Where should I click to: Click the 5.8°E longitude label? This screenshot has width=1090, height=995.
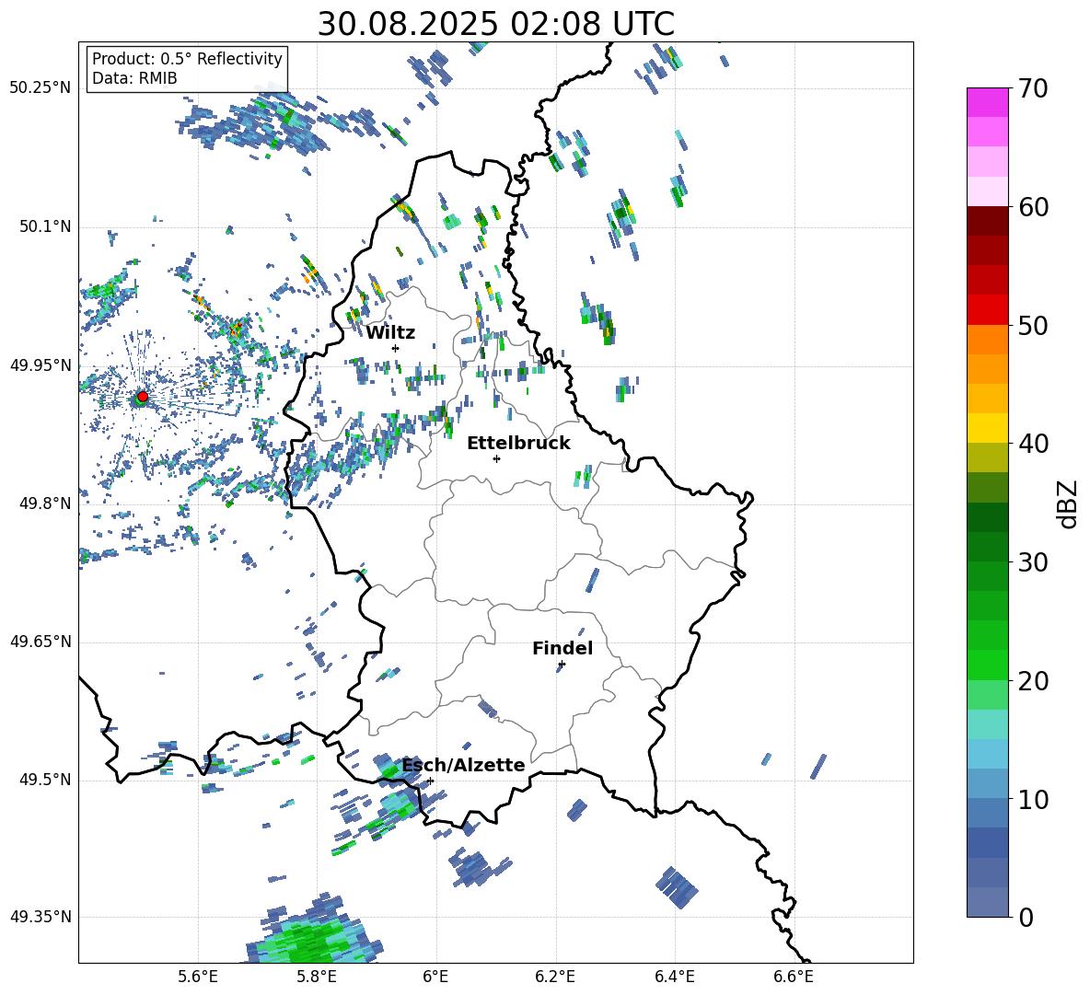coord(317,977)
